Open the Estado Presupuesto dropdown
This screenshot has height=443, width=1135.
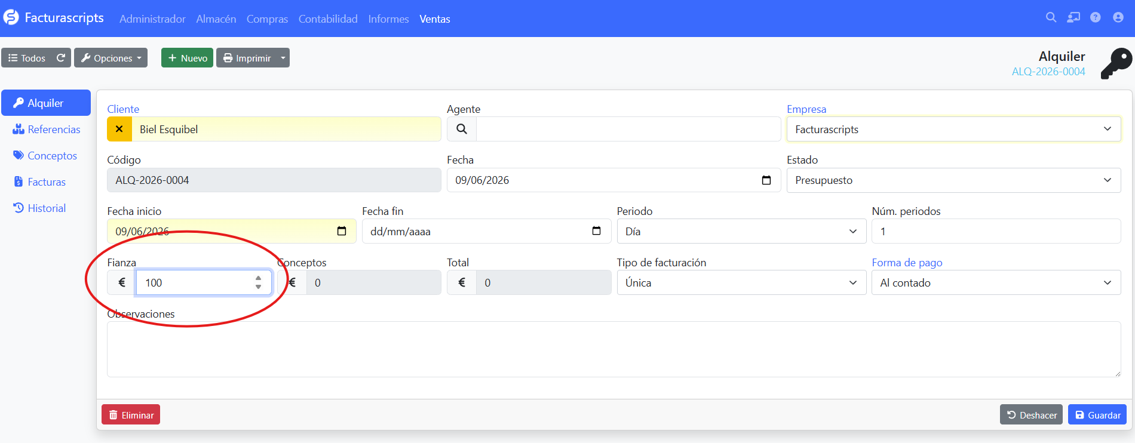click(953, 180)
